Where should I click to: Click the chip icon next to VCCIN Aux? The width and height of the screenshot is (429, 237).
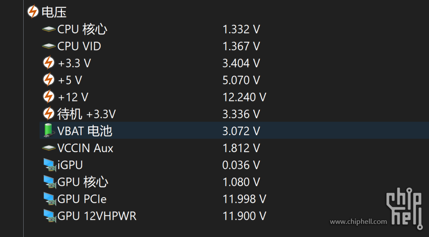click(x=49, y=148)
